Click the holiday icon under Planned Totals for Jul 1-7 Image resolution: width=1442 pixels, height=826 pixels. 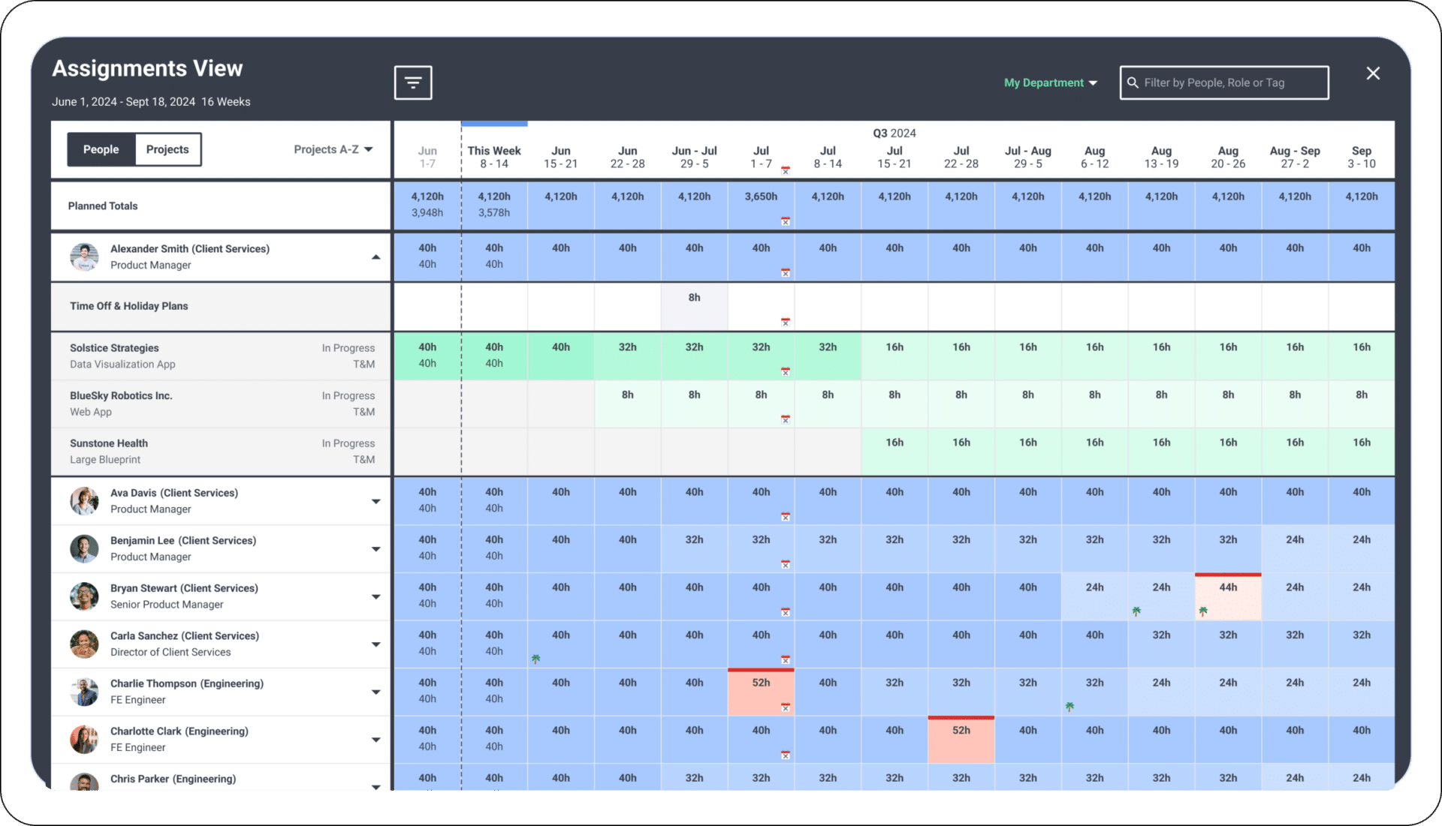pyautogui.click(x=786, y=221)
